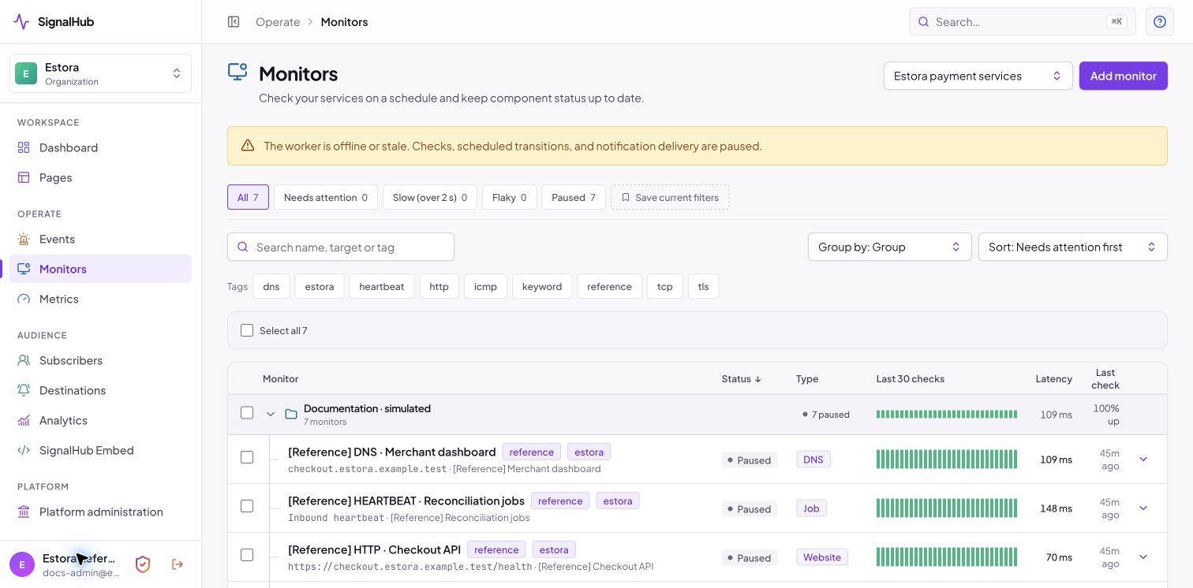The height and width of the screenshot is (588, 1193).
Task: Click the sign out icon
Action: click(178, 564)
